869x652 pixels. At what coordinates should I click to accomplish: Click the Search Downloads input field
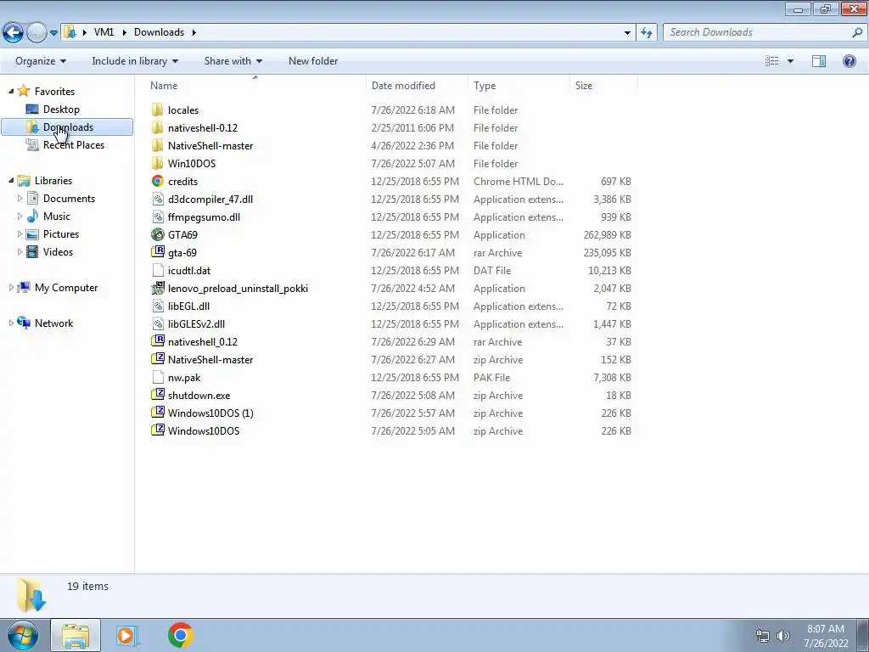756,32
